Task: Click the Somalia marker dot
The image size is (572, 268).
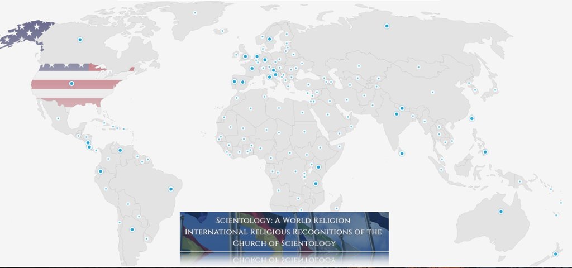Action: pos(339,146)
